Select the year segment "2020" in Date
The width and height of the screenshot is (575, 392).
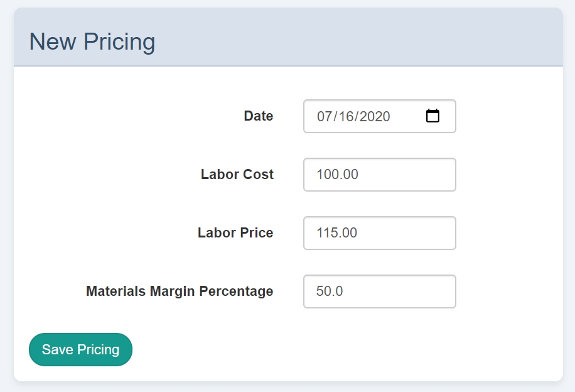(x=375, y=116)
